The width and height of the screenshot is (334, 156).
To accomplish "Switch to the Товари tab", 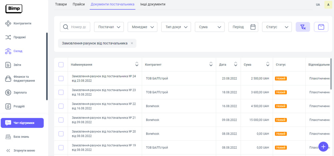I will 61,4.
